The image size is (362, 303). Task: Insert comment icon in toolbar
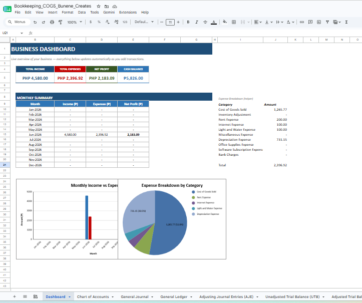pyautogui.click(x=310, y=22)
